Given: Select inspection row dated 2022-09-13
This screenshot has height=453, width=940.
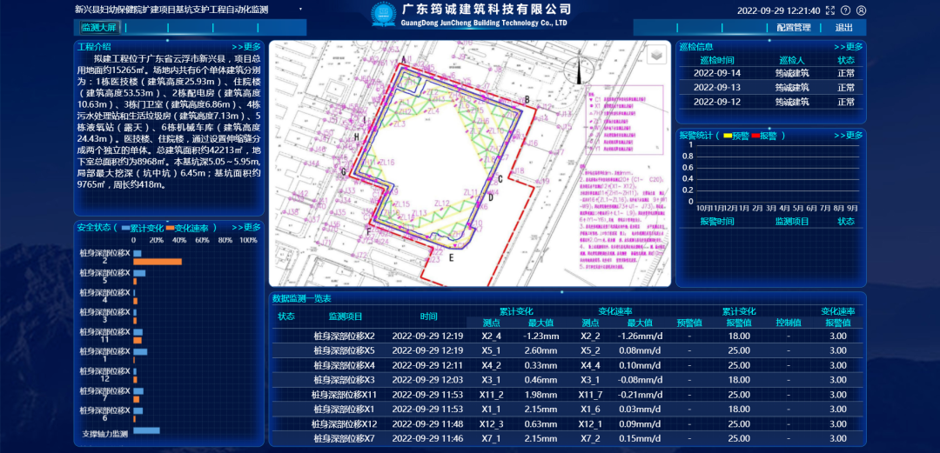Looking at the screenshot, I should (x=771, y=88).
